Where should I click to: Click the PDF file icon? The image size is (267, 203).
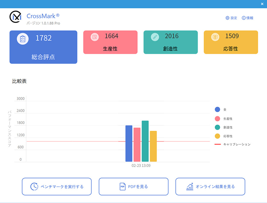pyautogui.click(x=122, y=187)
